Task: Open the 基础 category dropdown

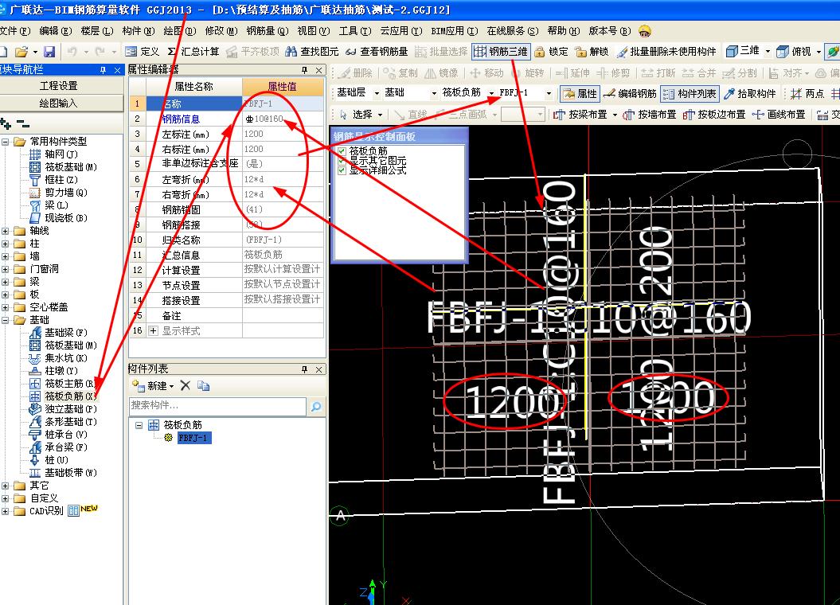Action: 434,93
